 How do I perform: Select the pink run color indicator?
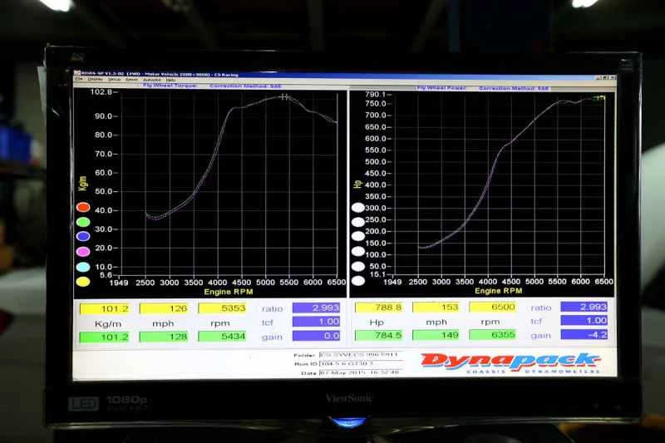point(83,252)
